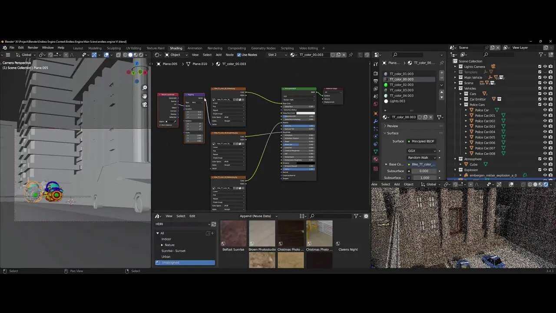Viewport: 556px width, 313px height.
Task: Open the Modifier properties wrench icon
Action: [x=376, y=121]
